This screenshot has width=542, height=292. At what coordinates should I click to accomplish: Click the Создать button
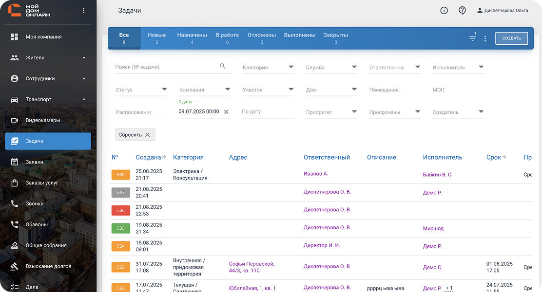click(x=511, y=38)
